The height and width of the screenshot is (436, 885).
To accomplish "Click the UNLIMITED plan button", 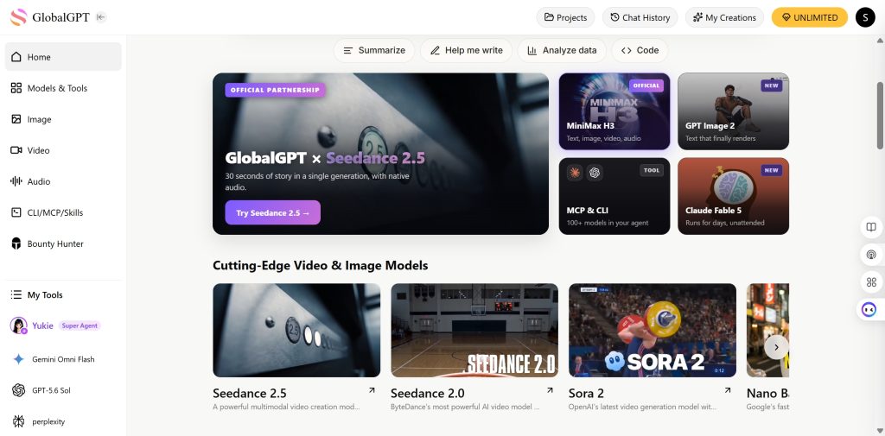I will [x=809, y=17].
